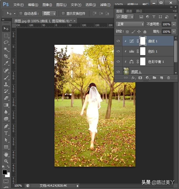Select the Blur tool

pyautogui.click(x=6, y=112)
